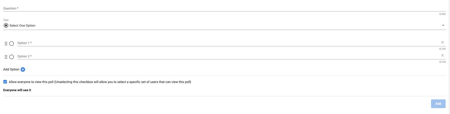The image size is (450, 114).
Task: Focus the Option 2 text field
Action: point(226,56)
